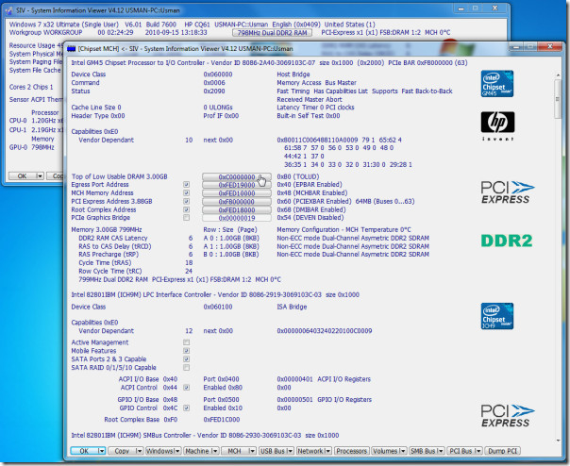Viewport: 570px width, 466px height.
Task: Open the USB Bus dropdown menu button
Action: coord(277,451)
